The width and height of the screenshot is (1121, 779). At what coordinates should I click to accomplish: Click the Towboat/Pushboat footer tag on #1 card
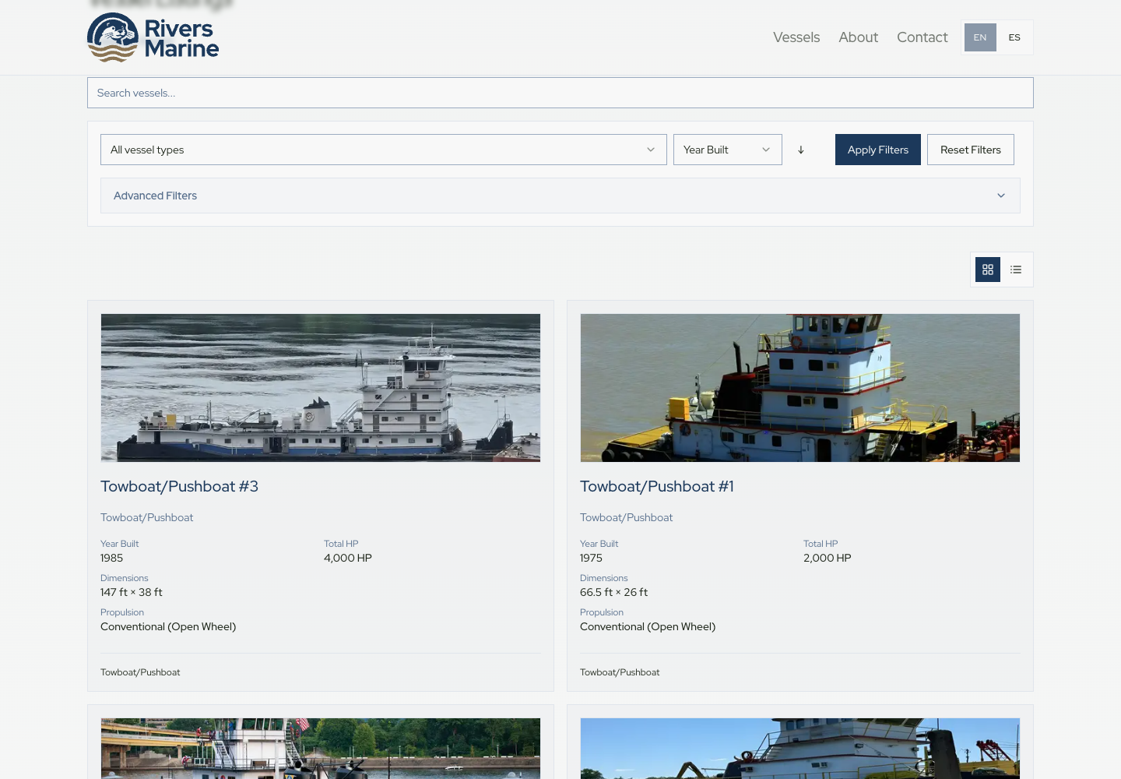coord(620,672)
